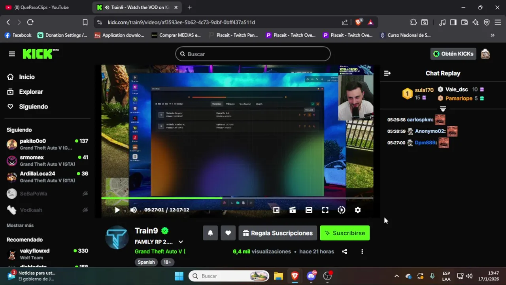
Task: Open File Explorer from taskbar
Action: click(278, 276)
